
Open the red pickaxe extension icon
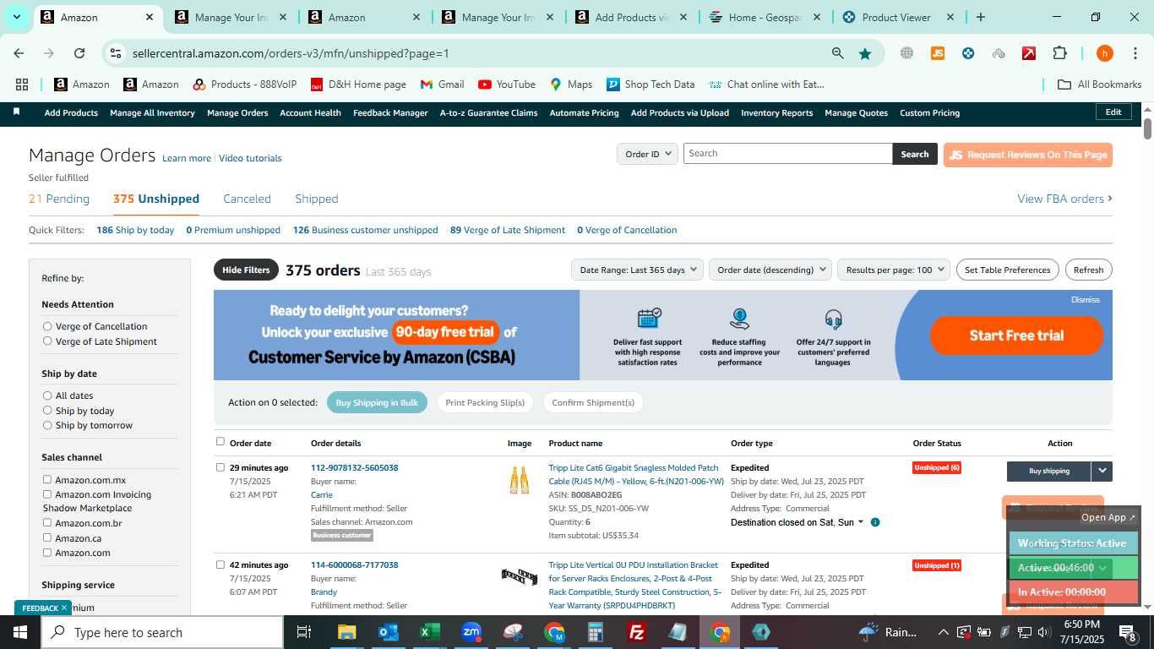click(x=1029, y=53)
